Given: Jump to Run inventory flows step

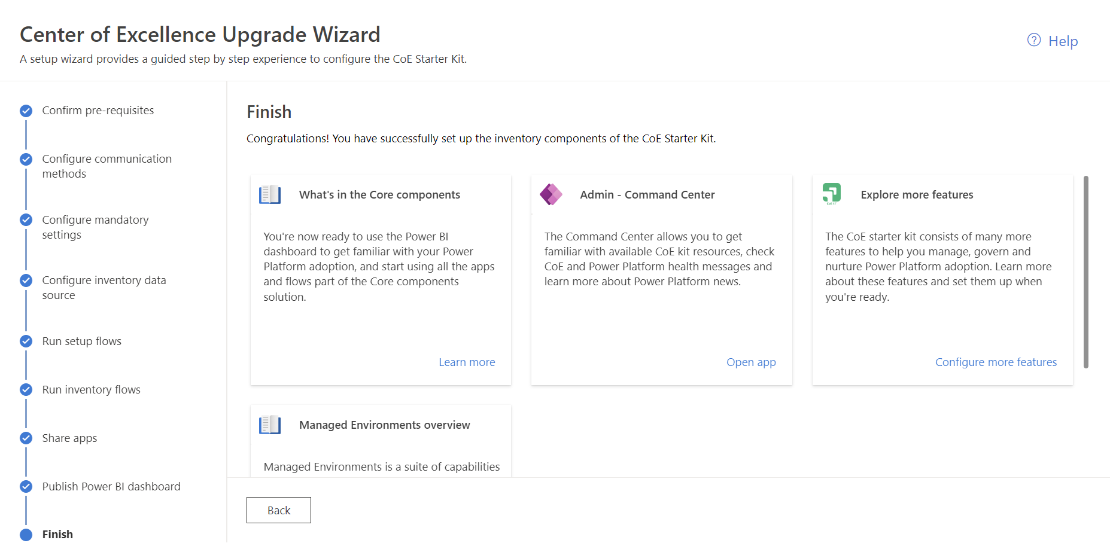Looking at the screenshot, I should (x=91, y=390).
